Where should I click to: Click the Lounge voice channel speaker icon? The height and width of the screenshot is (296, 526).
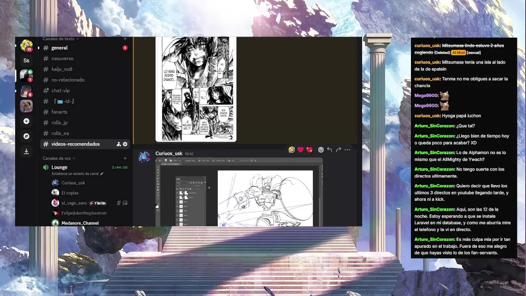tap(46, 167)
